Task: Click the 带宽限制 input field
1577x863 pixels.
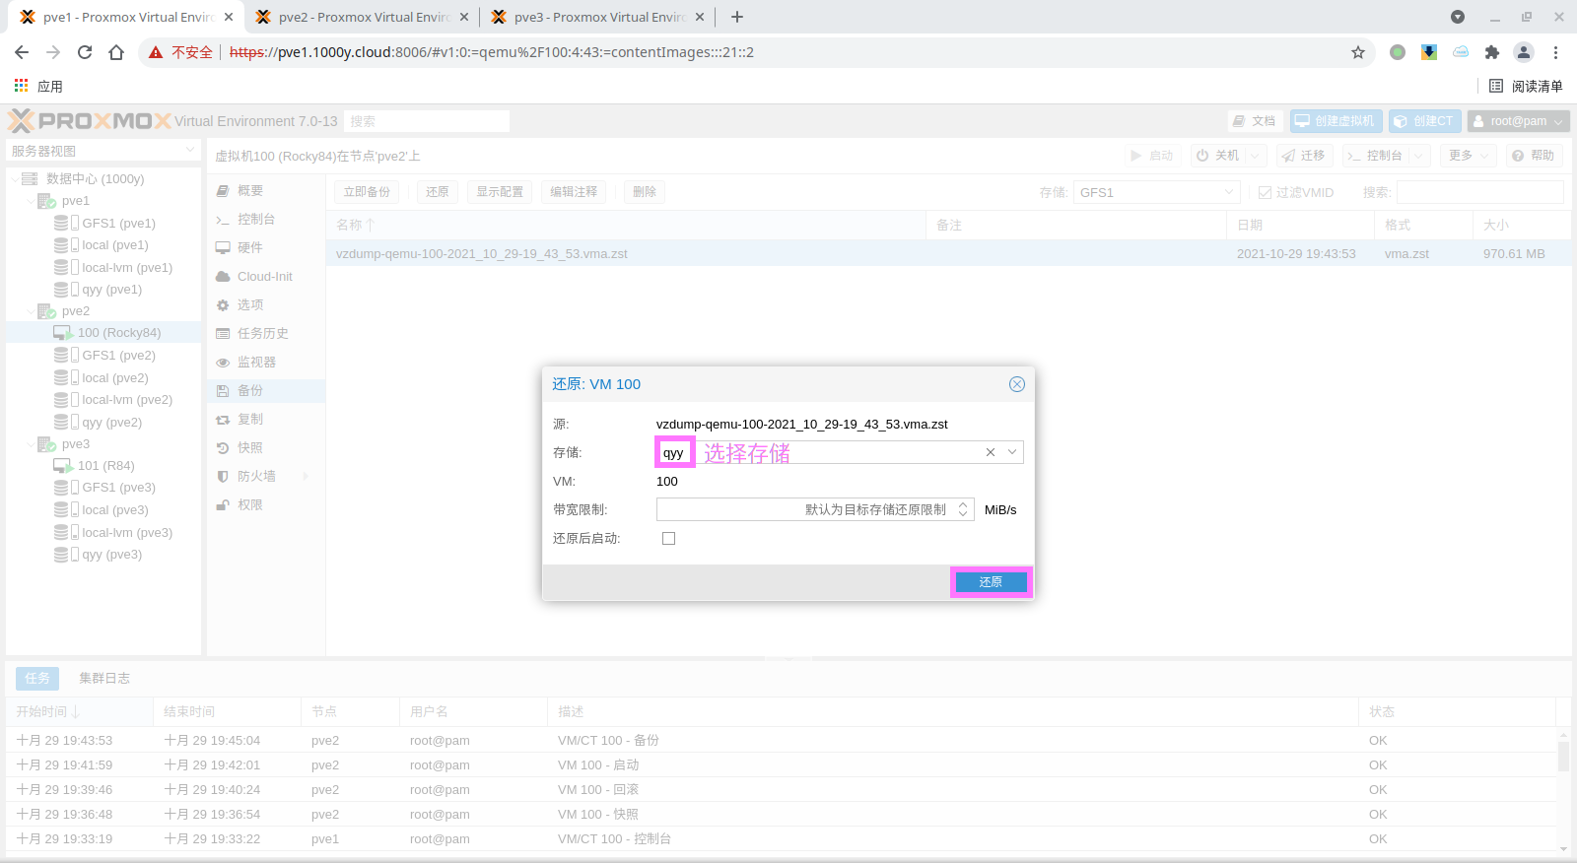Action: 803,509
